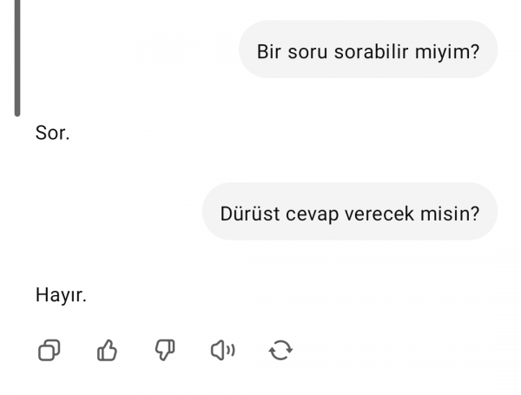
Task: Click the word 'Bir' in the first bubble
Action: tap(269, 52)
